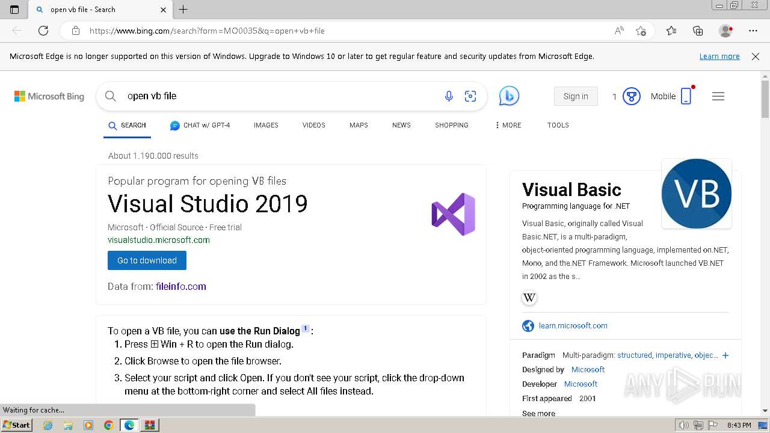Switch to the VIDEOS tab
This screenshot has height=433, width=770.
[x=313, y=125]
